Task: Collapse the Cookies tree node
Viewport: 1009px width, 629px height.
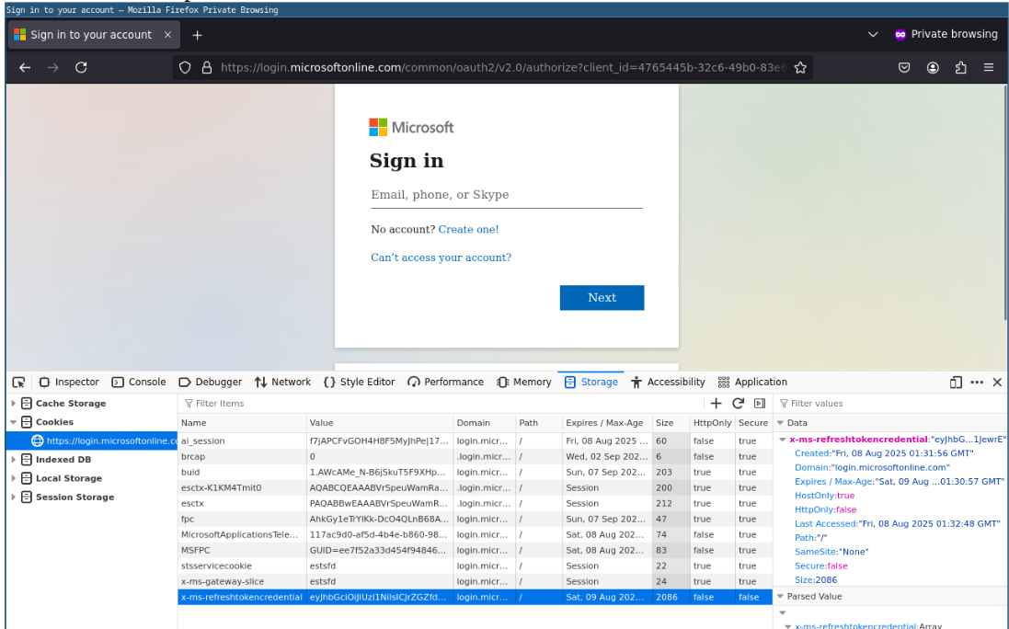Action: (x=14, y=422)
